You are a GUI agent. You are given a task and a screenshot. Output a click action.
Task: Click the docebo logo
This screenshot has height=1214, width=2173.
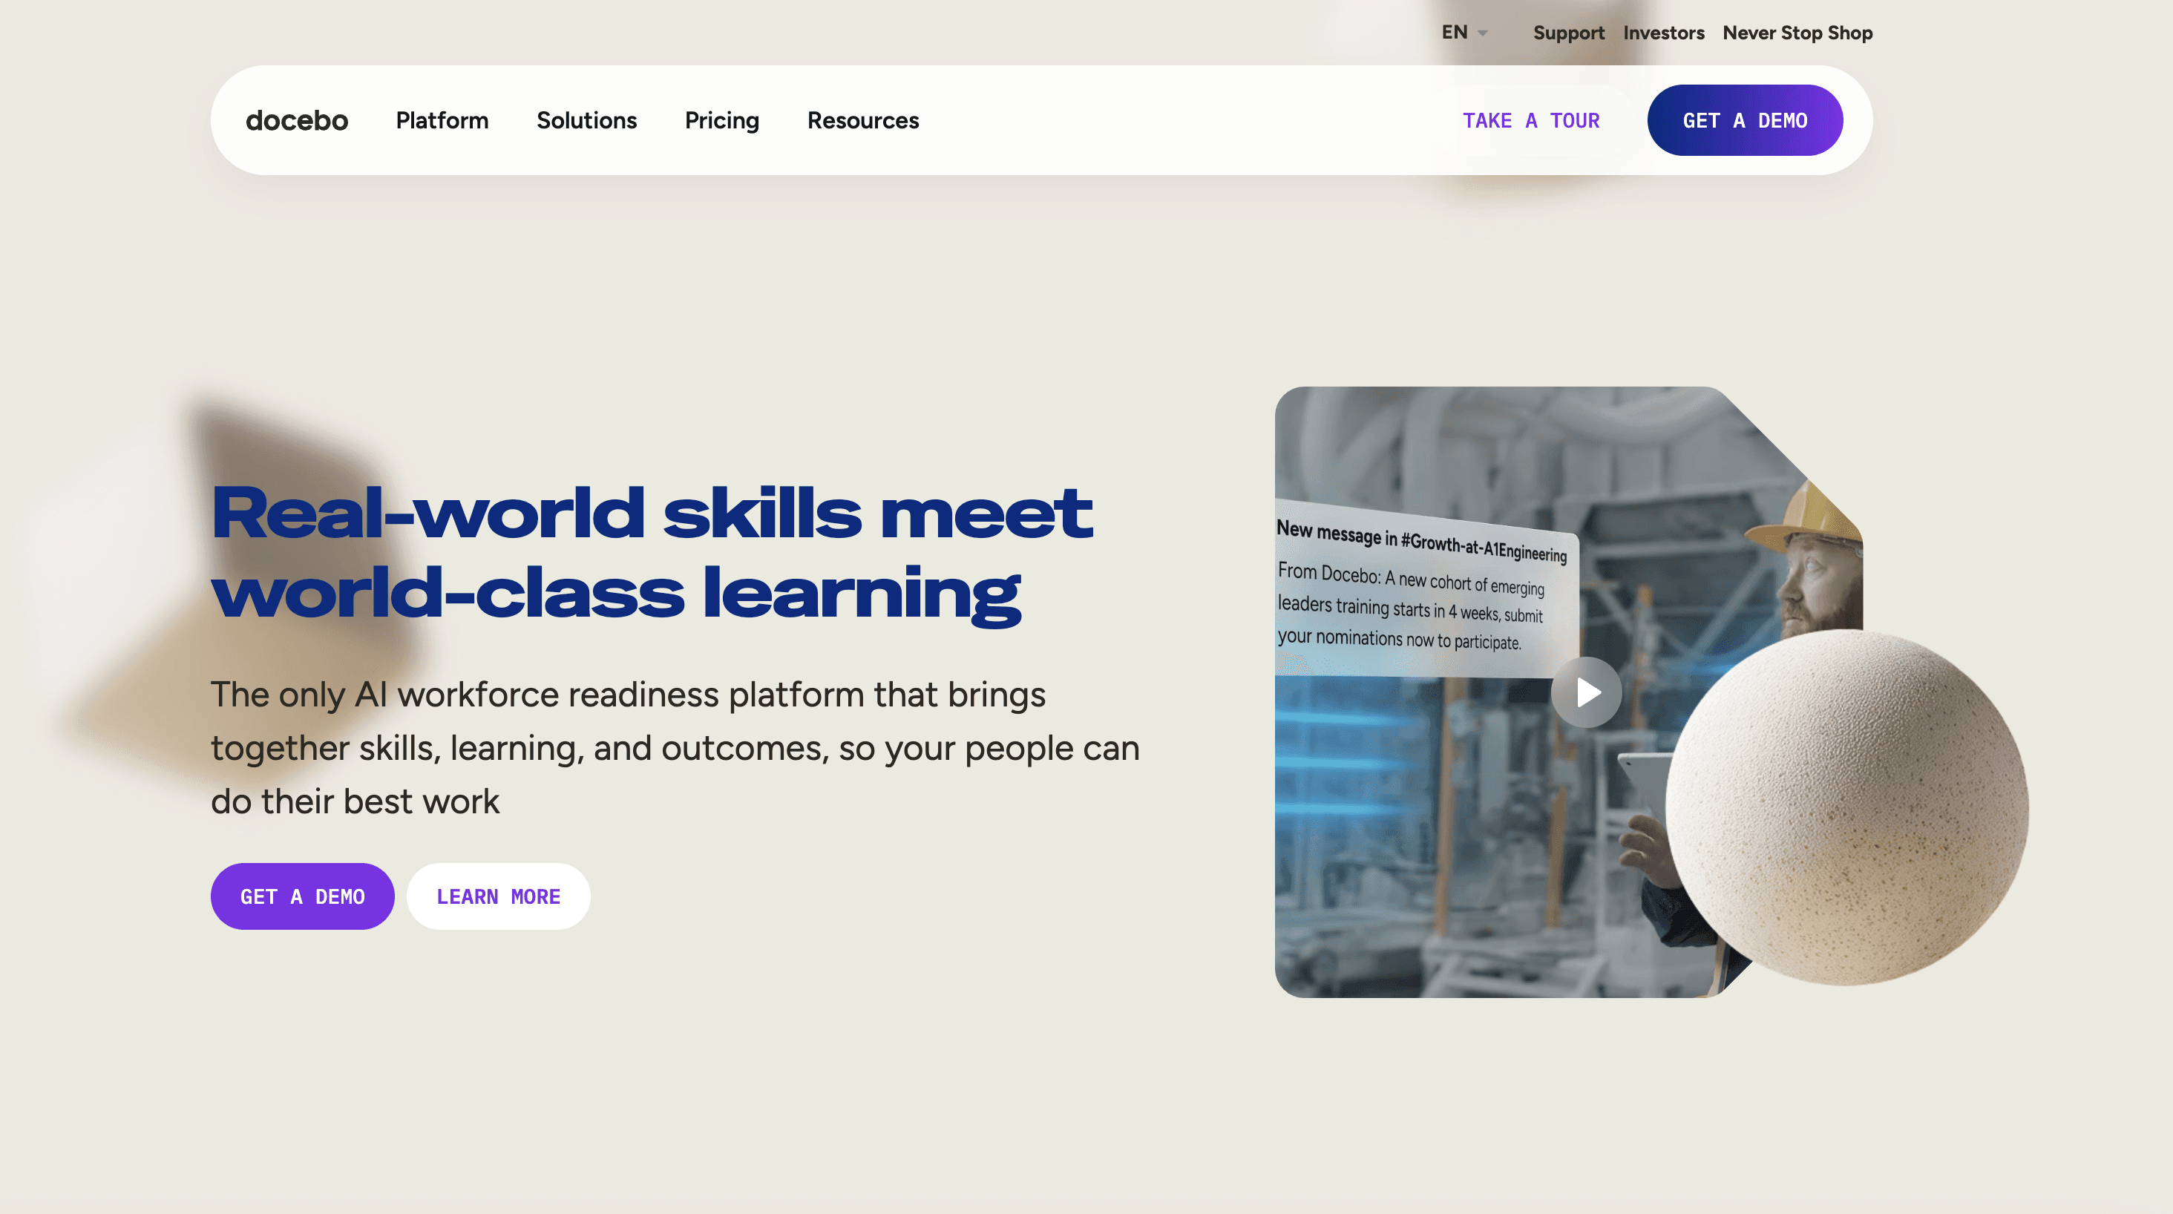click(296, 121)
